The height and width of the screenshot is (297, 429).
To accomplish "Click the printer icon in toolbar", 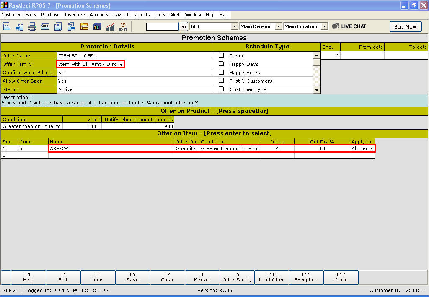I will tap(32, 26).
